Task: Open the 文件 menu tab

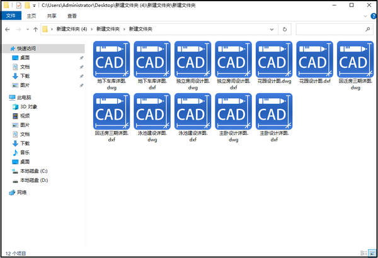Action: click(x=11, y=16)
